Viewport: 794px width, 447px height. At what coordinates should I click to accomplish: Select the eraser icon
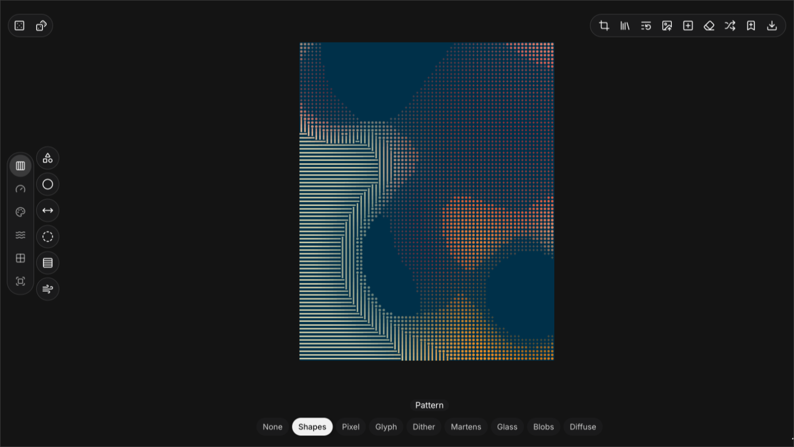click(709, 26)
